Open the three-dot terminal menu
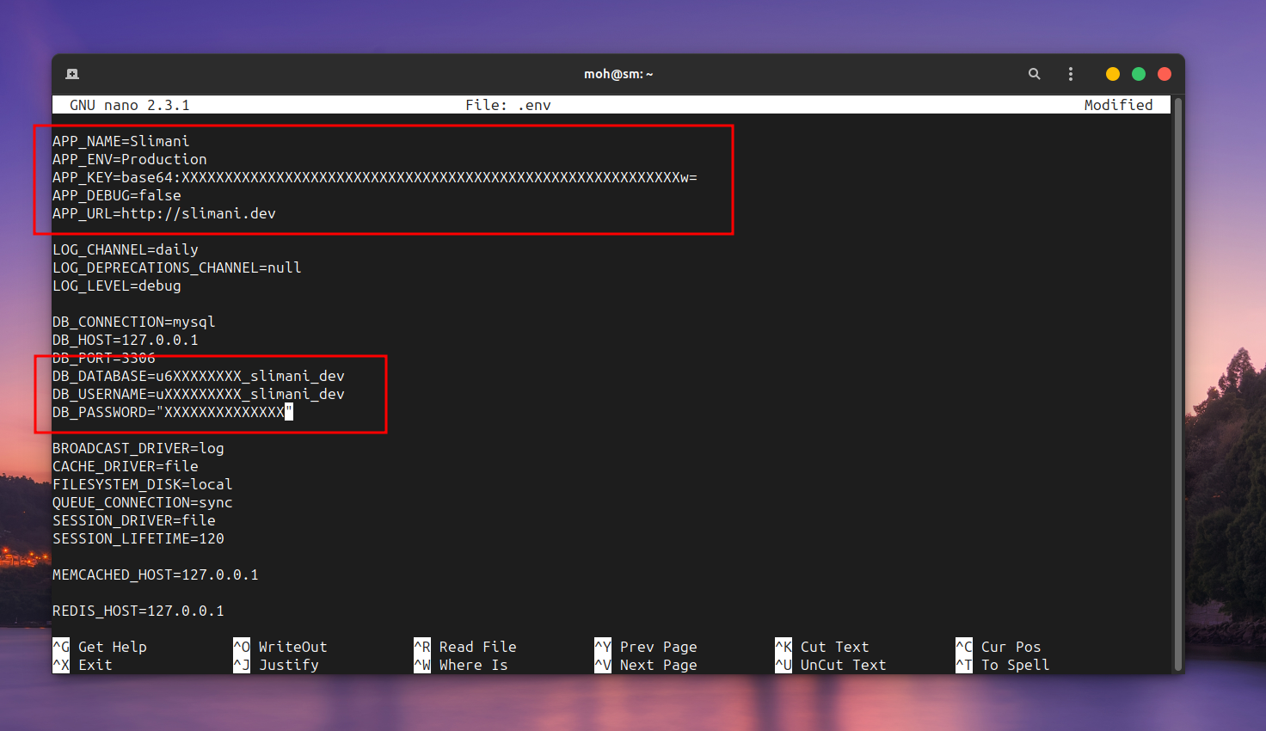This screenshot has width=1266, height=731. [x=1070, y=74]
